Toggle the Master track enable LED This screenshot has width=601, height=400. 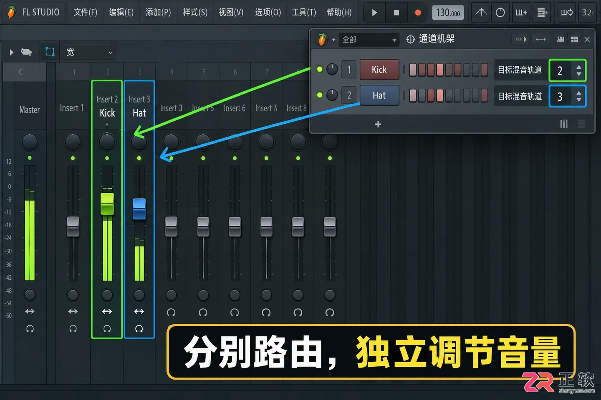[30, 158]
